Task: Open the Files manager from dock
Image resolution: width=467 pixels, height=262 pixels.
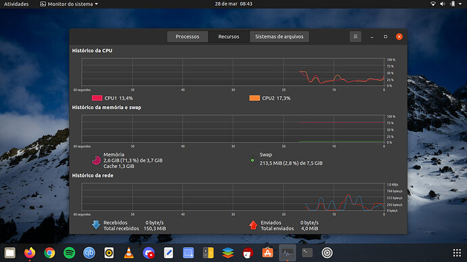Action: (x=10, y=253)
